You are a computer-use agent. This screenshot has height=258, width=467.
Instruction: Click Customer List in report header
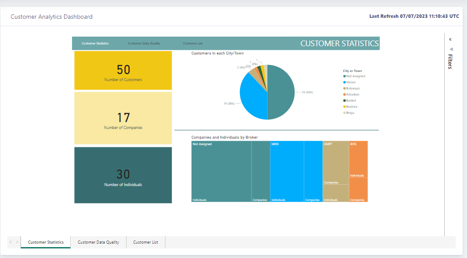(193, 44)
